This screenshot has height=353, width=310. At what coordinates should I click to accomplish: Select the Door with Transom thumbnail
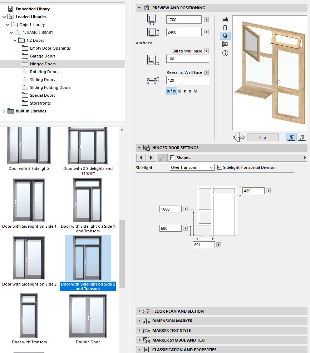tap(29, 316)
